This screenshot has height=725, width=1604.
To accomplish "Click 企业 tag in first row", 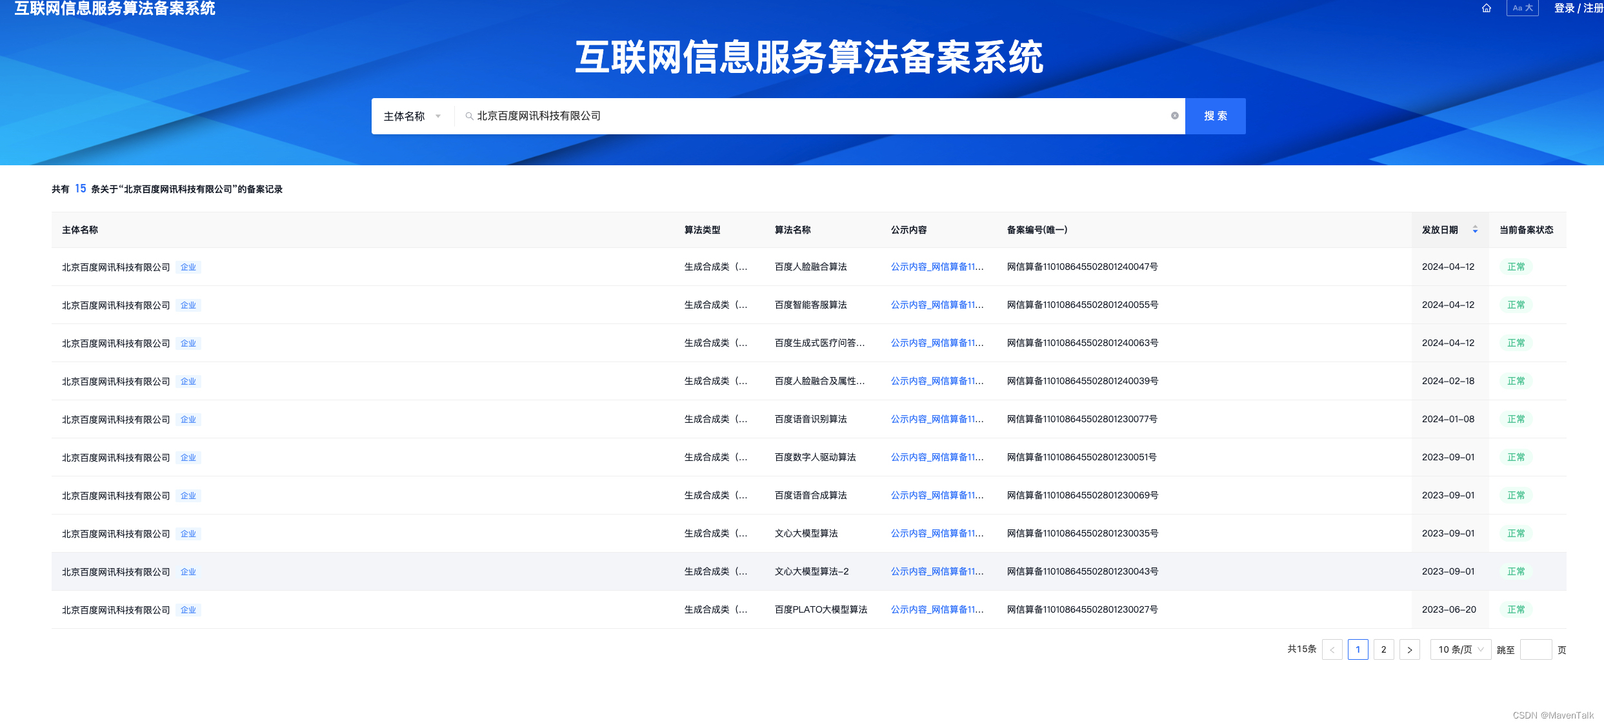I will coord(188,267).
